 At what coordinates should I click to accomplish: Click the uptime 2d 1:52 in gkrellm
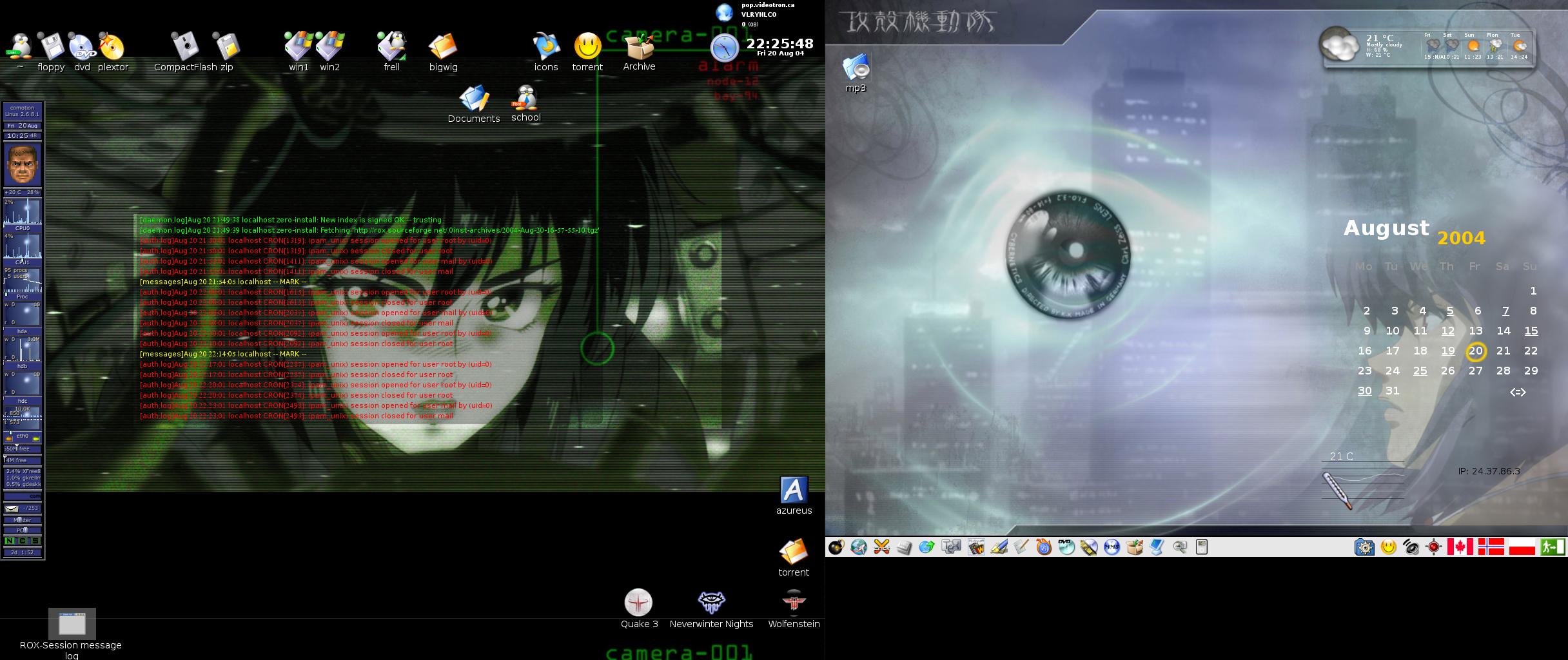click(x=23, y=552)
